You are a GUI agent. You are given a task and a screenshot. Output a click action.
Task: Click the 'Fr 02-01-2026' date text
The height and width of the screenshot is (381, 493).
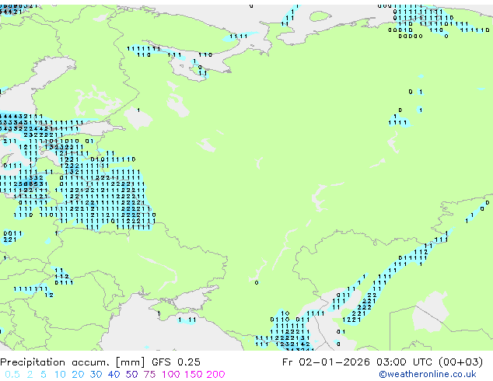tap(326, 362)
